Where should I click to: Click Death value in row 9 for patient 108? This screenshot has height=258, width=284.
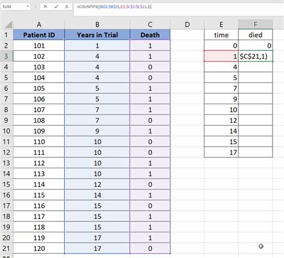pyautogui.click(x=150, y=120)
